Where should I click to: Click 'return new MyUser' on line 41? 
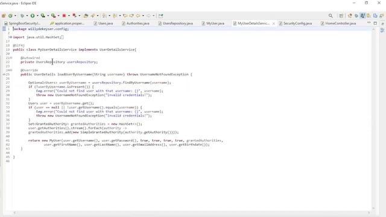coord(45,140)
